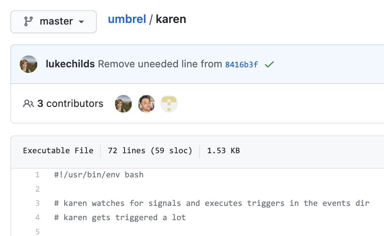384x236 pixels.
Task: Click the green check status icon
Action: point(269,64)
